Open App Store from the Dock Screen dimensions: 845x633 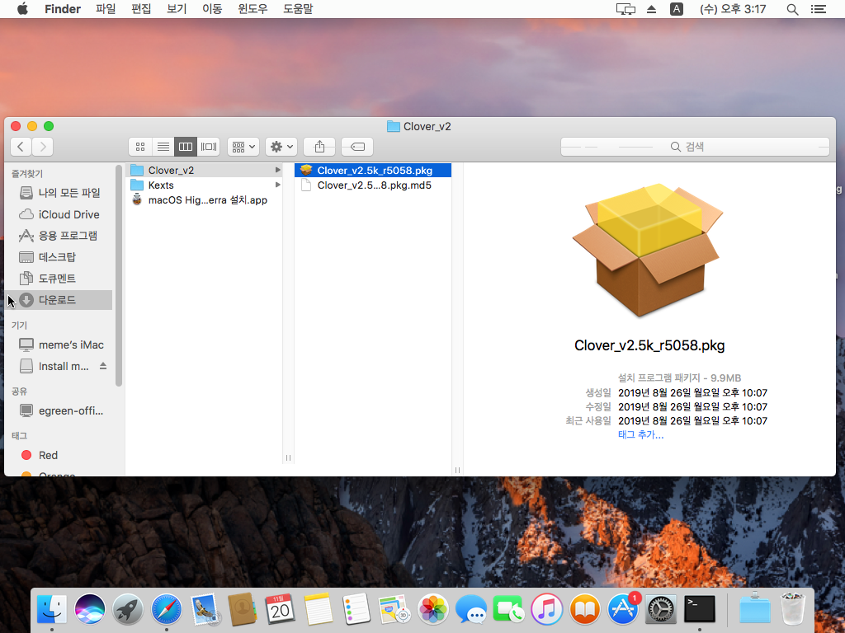point(623,609)
